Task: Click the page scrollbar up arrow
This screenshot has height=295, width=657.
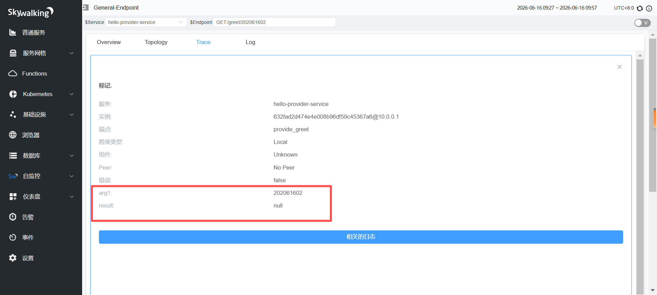Action: click(x=653, y=35)
